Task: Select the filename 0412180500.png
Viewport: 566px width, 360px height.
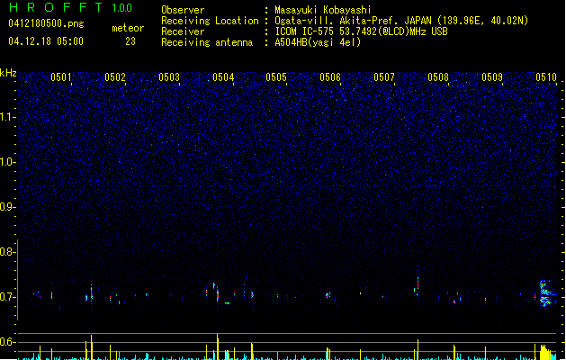Action: pyautogui.click(x=46, y=23)
